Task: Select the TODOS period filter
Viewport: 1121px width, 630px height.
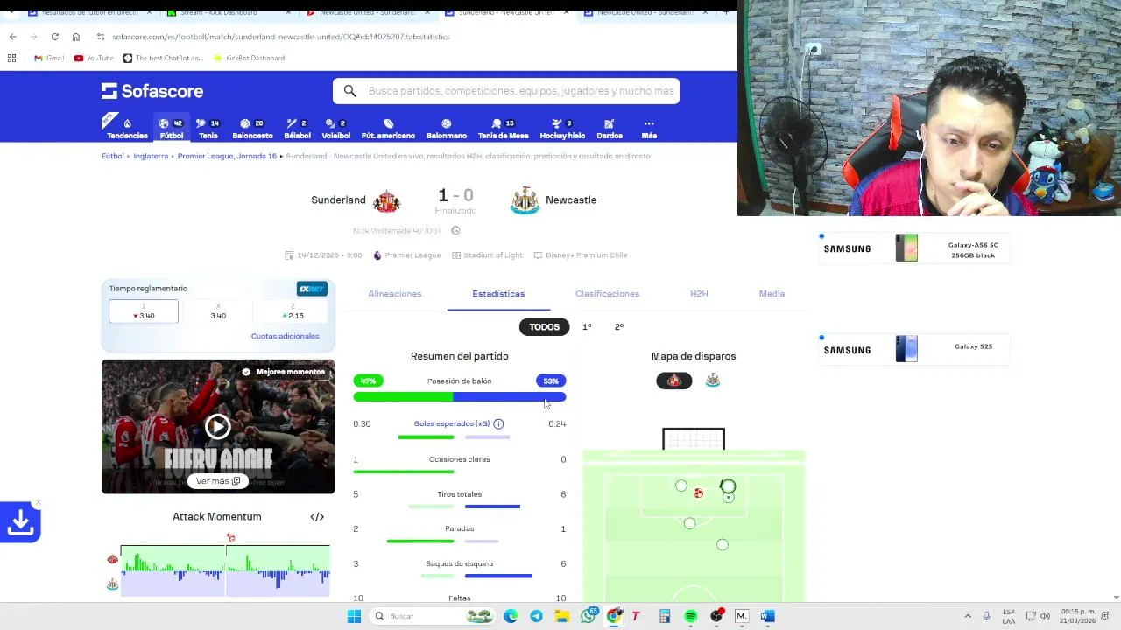Action: click(x=544, y=327)
